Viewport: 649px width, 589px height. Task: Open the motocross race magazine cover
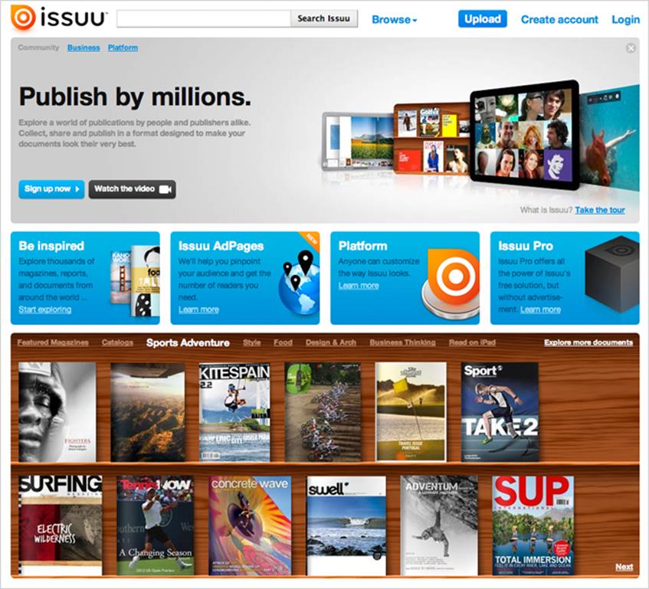[323, 412]
